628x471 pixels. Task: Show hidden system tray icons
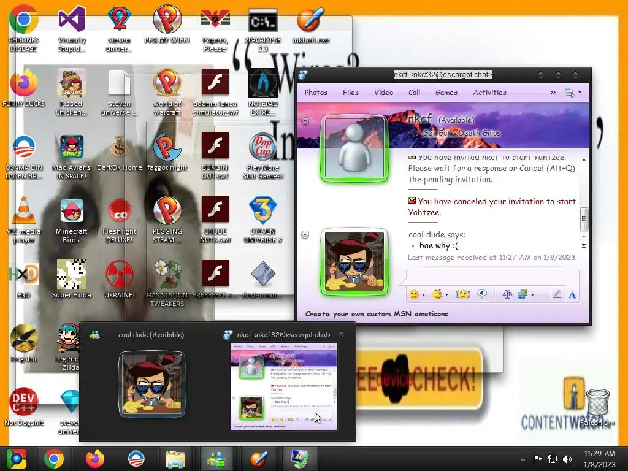click(x=523, y=459)
